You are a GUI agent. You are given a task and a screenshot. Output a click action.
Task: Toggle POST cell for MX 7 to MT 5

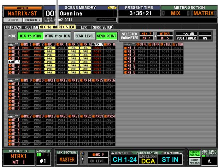click(97, 62)
